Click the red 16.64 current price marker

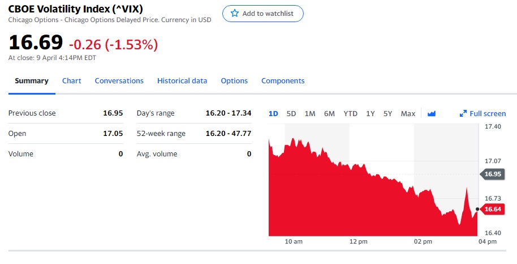(492, 209)
